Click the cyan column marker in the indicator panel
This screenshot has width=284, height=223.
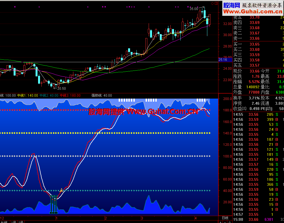tap(54, 205)
